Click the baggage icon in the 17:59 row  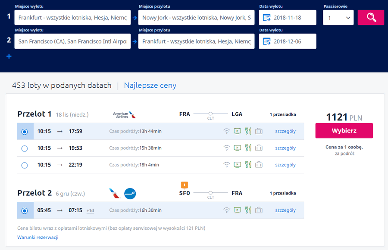[259, 131]
